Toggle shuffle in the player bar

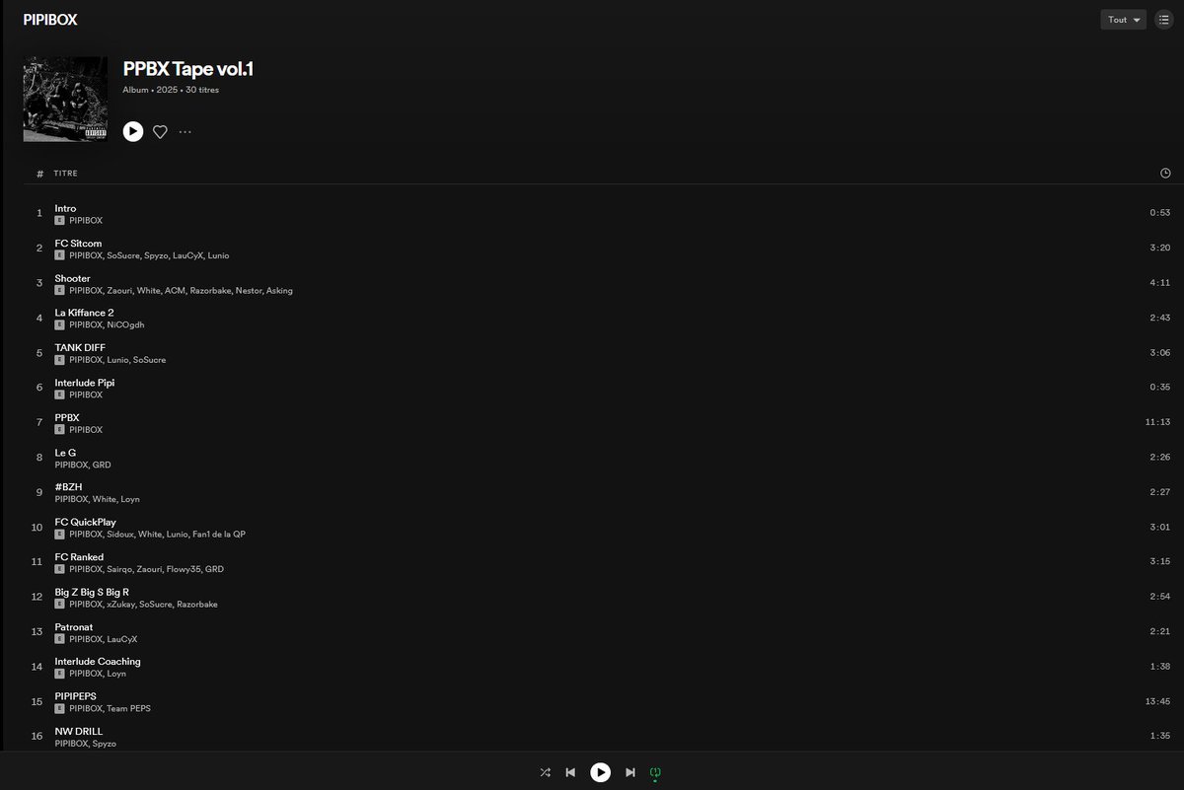point(545,772)
